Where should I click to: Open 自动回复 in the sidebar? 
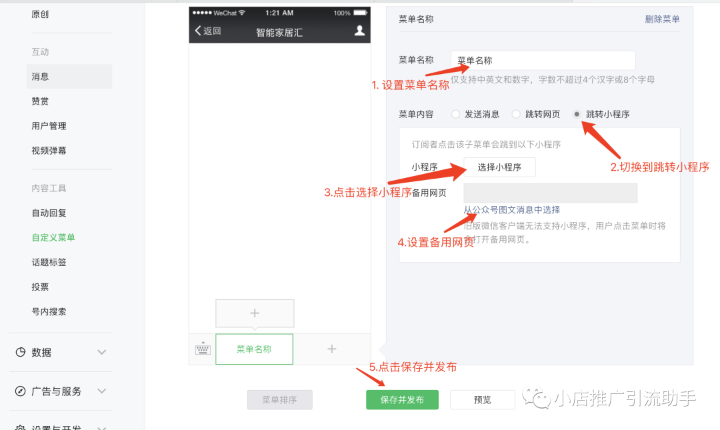point(49,213)
